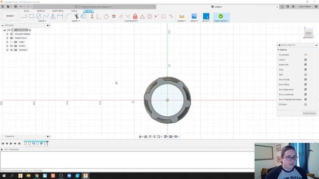Select the Line sketch tool
319x179 pixels.
[24, 16]
